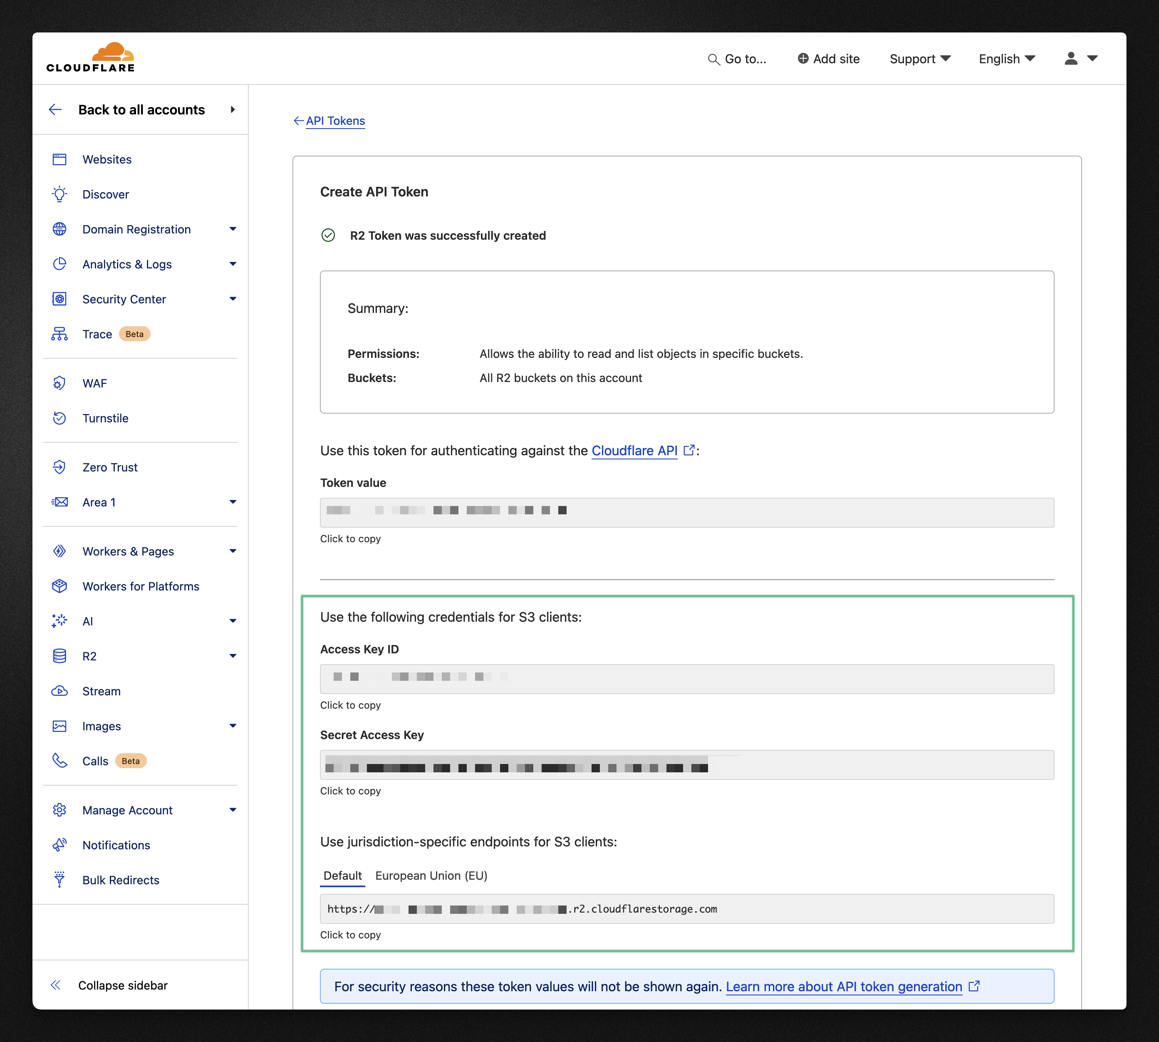The width and height of the screenshot is (1159, 1042).
Task: Click the AI sparkle icon
Action: pyautogui.click(x=59, y=621)
